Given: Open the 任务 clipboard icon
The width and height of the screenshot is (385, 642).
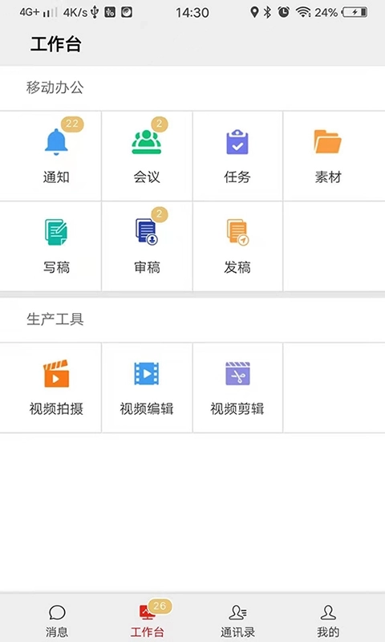Looking at the screenshot, I should point(237,142).
